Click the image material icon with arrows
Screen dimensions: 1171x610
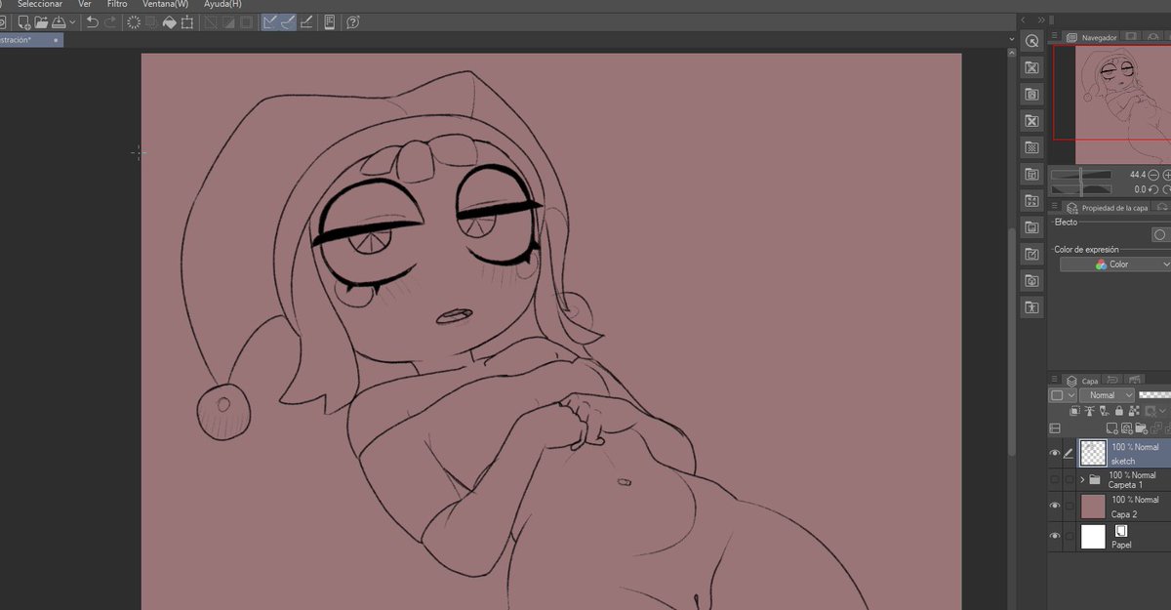(1032, 200)
